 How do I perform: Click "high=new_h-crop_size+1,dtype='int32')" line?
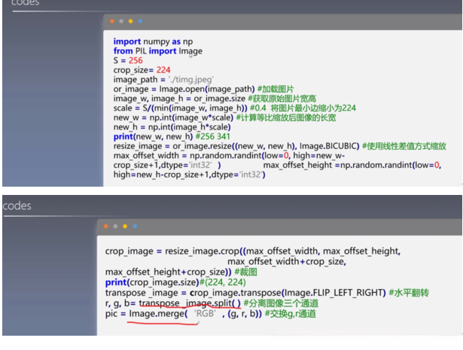click(189, 175)
